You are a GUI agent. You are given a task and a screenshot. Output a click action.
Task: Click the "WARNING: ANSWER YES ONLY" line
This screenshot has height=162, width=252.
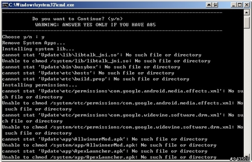[95, 25]
